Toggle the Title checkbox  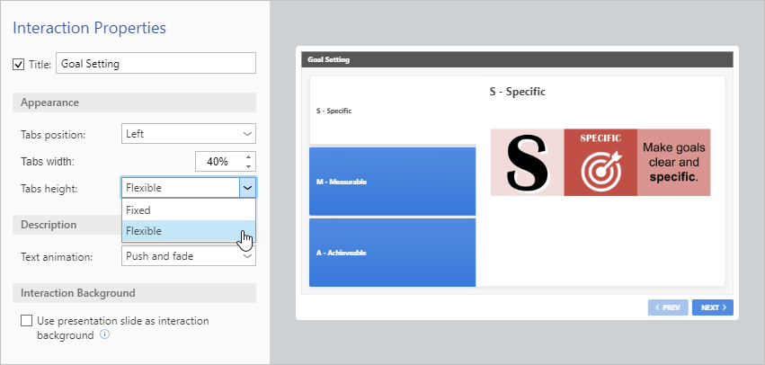click(19, 64)
